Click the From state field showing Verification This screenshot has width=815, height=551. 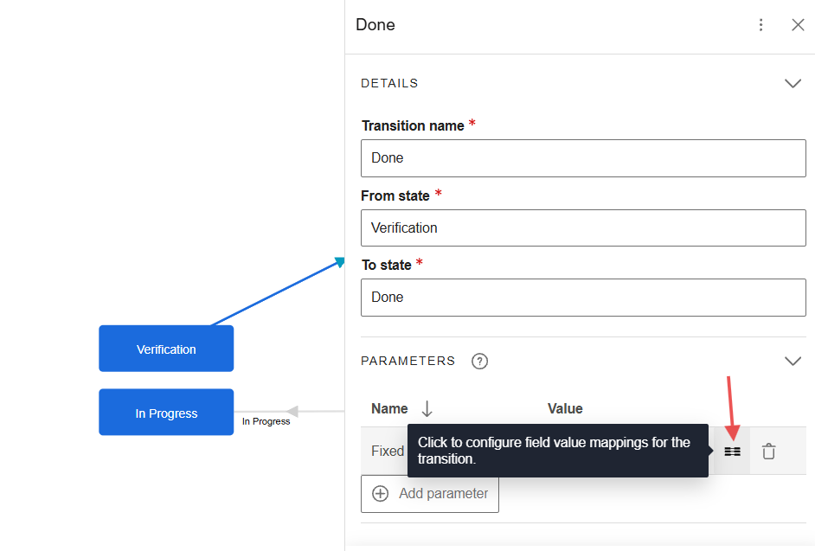pos(583,227)
